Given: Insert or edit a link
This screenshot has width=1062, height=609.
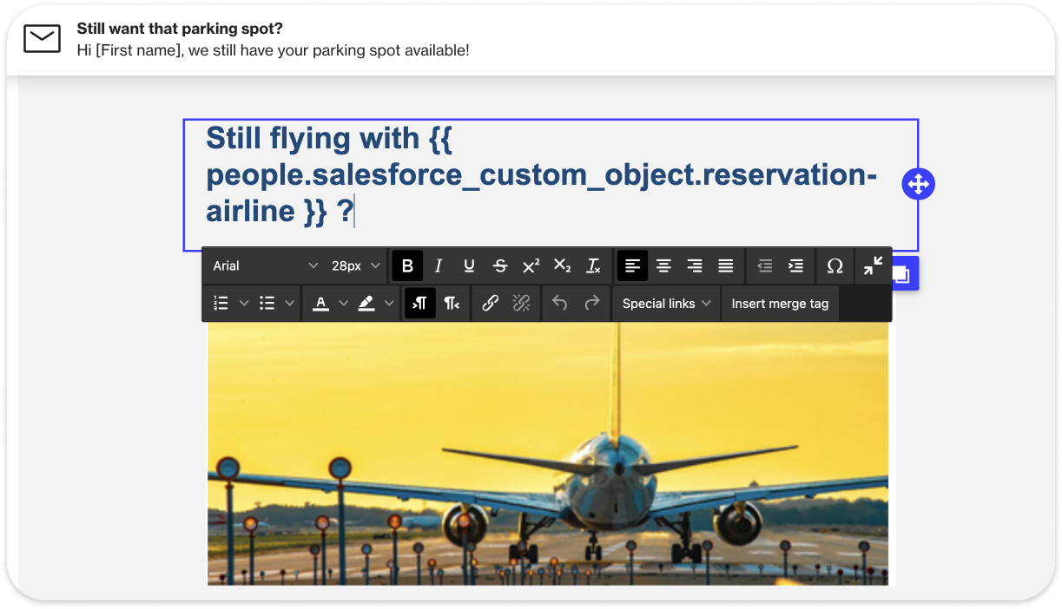Looking at the screenshot, I should coord(490,303).
